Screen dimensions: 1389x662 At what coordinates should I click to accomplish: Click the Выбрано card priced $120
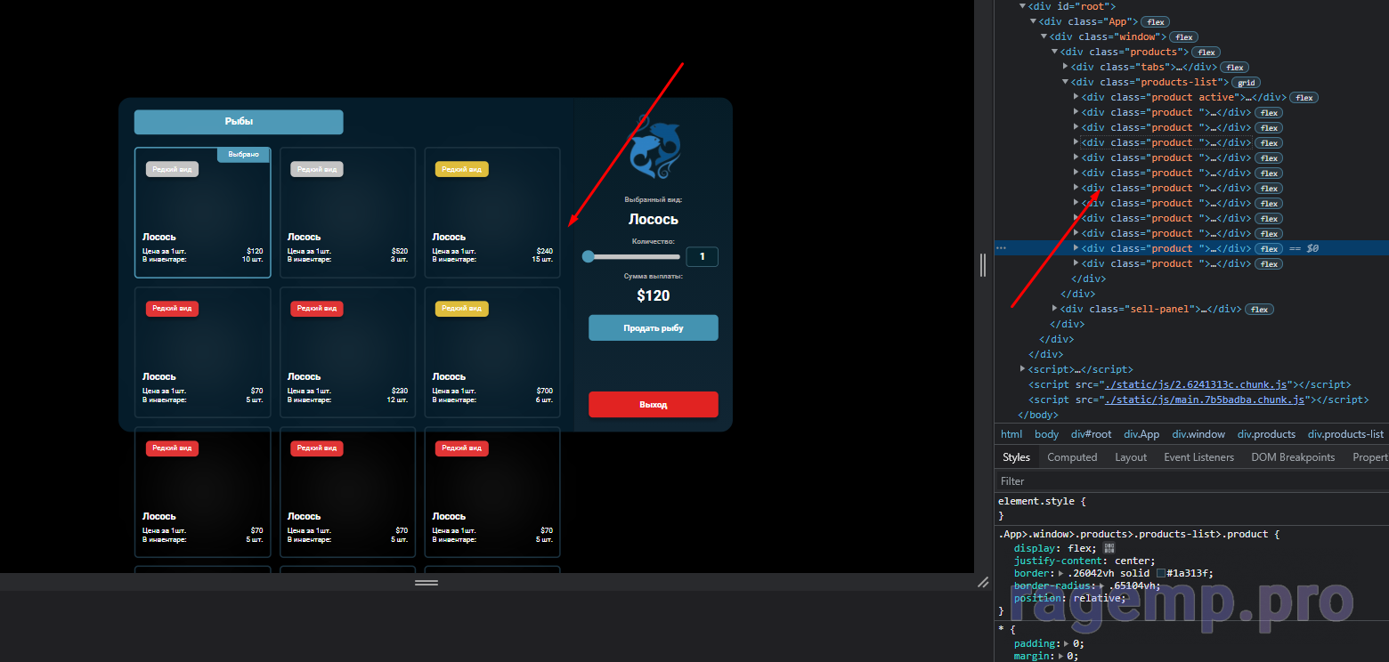click(203, 213)
